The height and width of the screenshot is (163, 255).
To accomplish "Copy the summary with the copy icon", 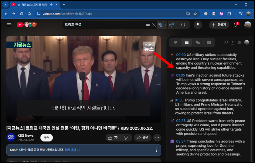I will (226, 42).
